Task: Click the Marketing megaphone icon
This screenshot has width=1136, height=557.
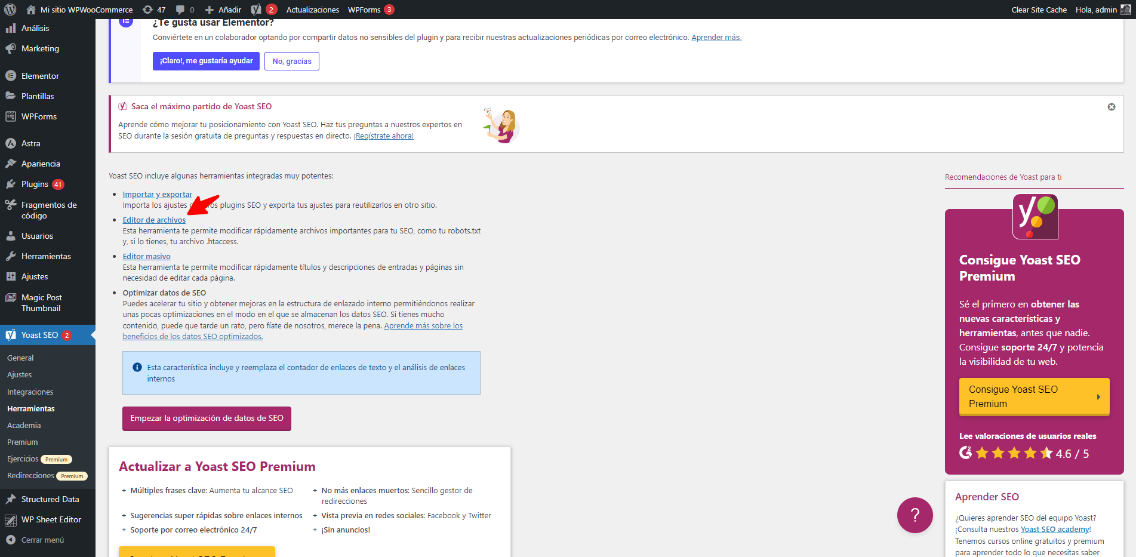Action: click(11, 48)
